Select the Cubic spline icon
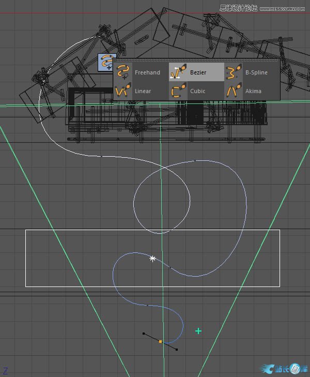 click(179, 91)
